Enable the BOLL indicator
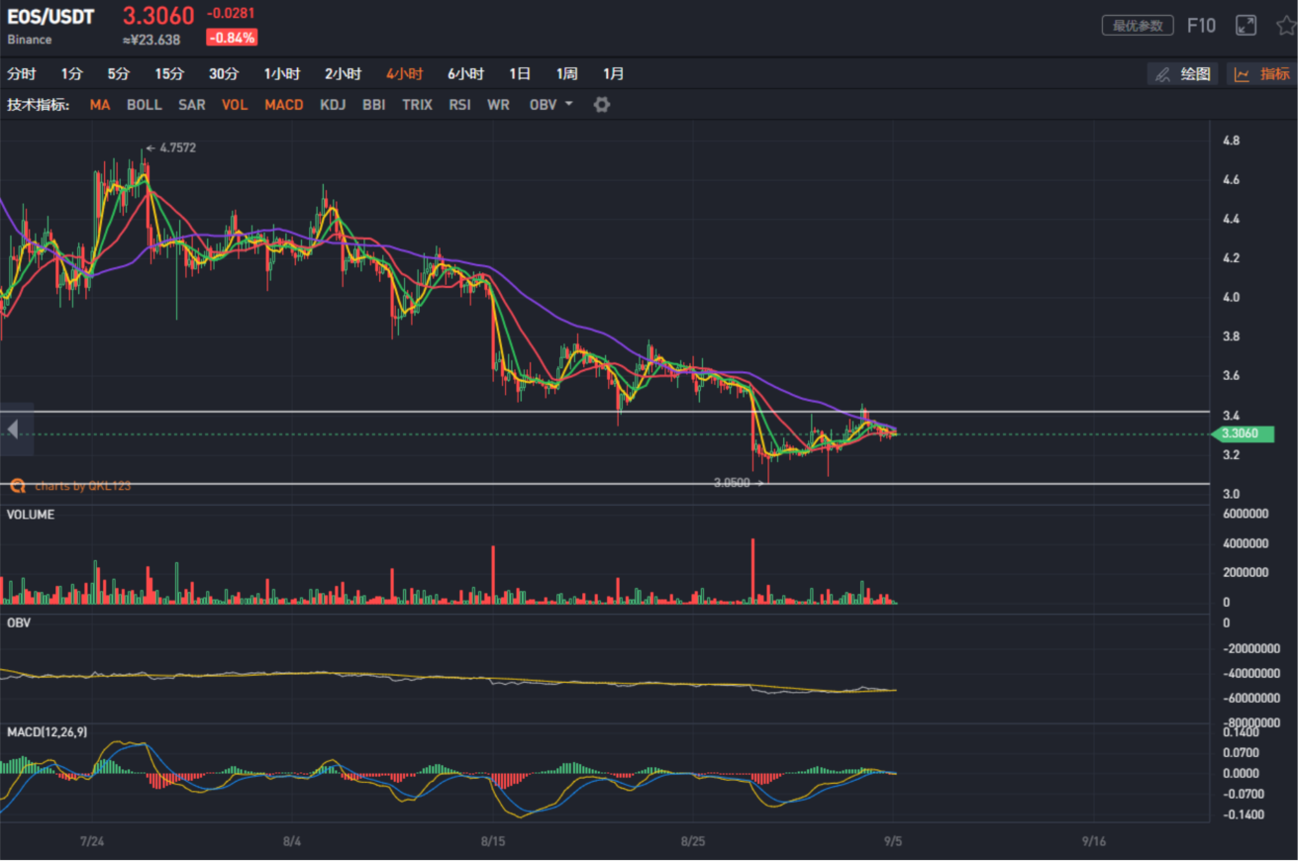This screenshot has height=863, width=1298. (144, 104)
